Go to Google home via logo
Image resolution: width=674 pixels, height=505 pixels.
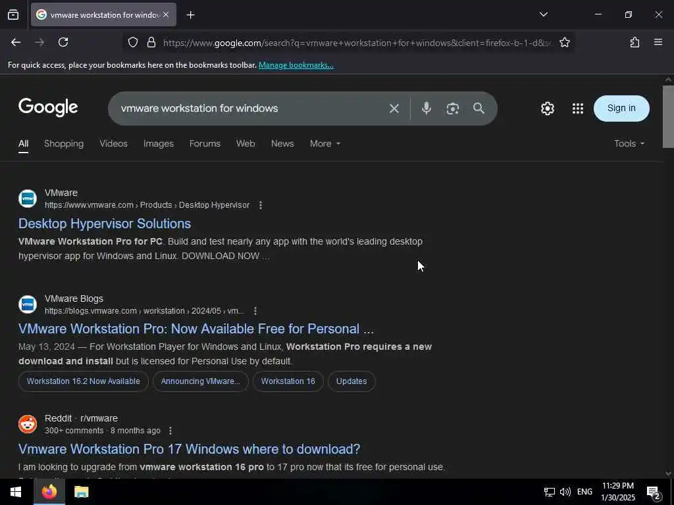(x=48, y=107)
